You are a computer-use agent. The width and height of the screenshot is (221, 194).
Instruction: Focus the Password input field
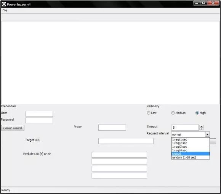pyautogui.click(x=39, y=120)
